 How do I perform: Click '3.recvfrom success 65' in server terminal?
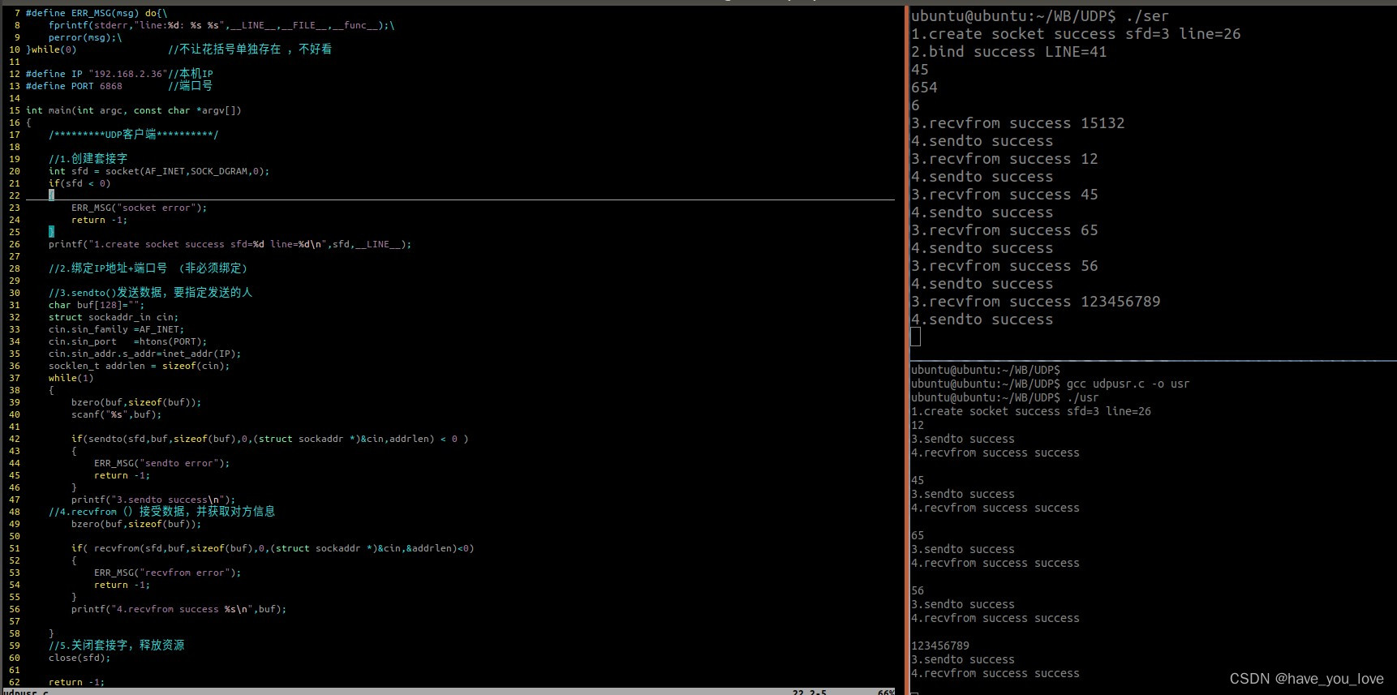1004,230
